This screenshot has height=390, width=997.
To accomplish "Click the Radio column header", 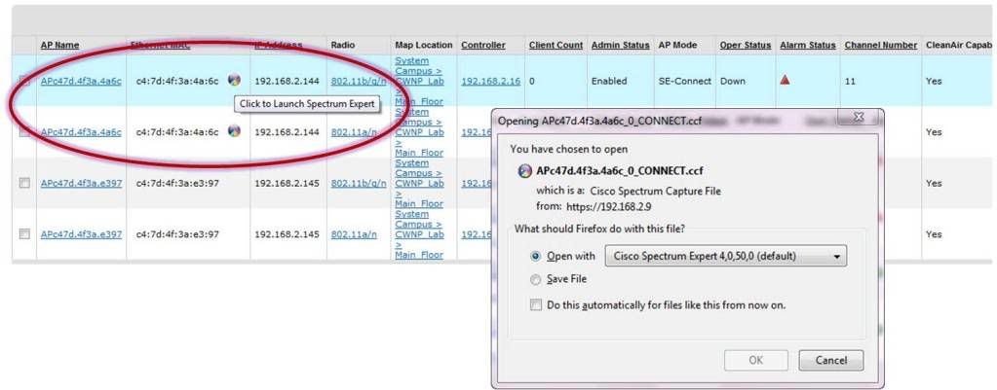I will tap(343, 45).
